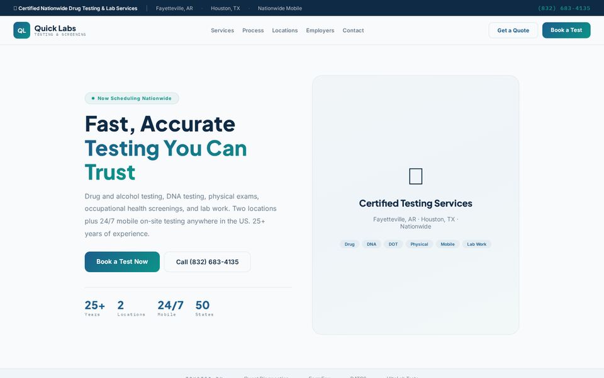Click the phone number in the top bar
604x378 pixels.
point(564,8)
